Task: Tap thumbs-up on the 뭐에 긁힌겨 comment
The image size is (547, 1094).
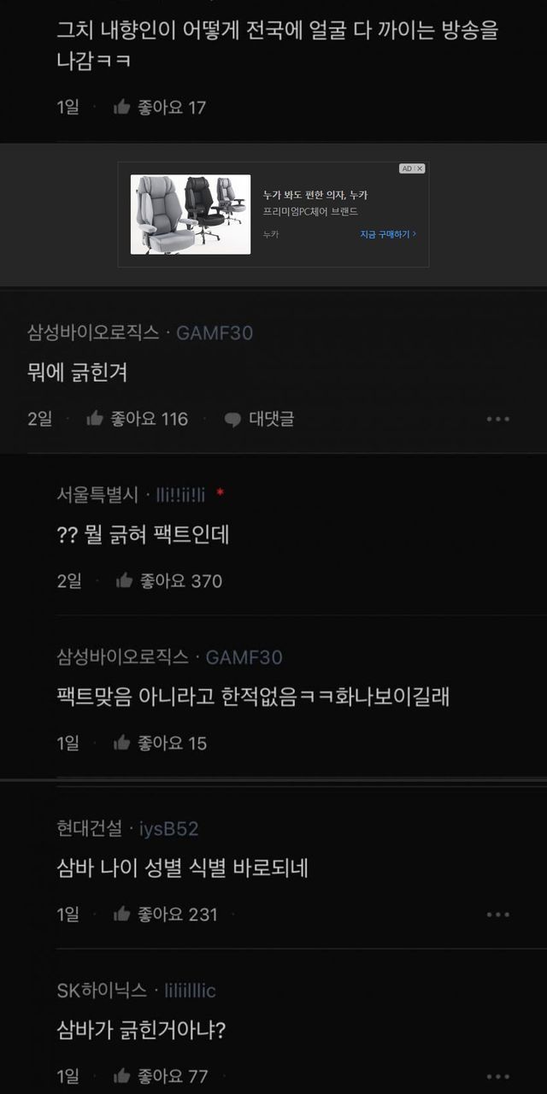Action: [95, 419]
